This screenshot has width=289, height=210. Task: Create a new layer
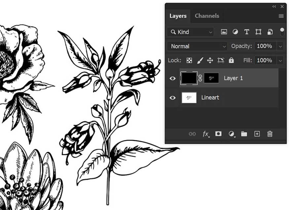click(257, 134)
